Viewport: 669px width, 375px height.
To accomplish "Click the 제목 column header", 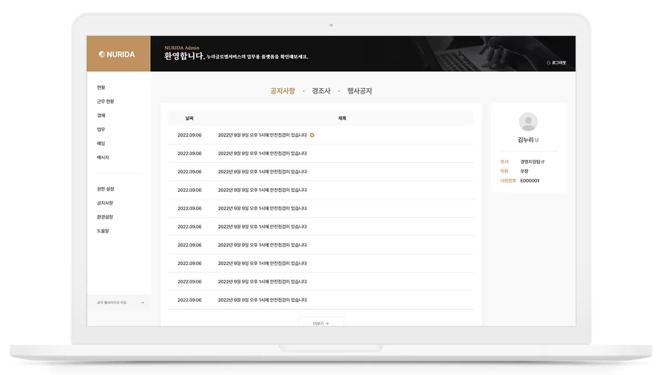I will click(342, 119).
